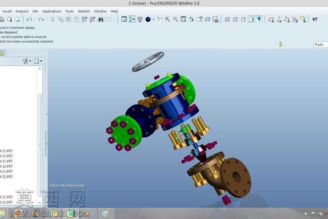Click model tree scrollbar up arrow
Viewport: 328px width, 219px height.
40,69
